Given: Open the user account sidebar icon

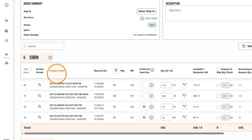Looking at the screenshot, I should pos(6,63).
